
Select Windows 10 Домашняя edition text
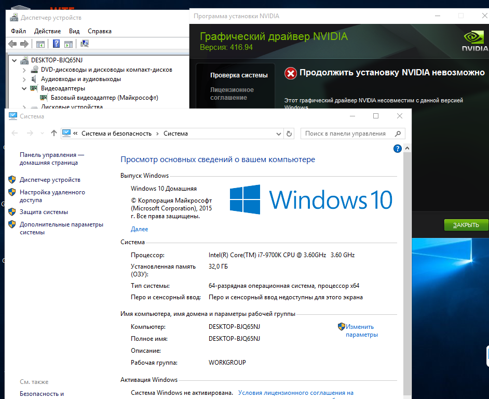(164, 189)
